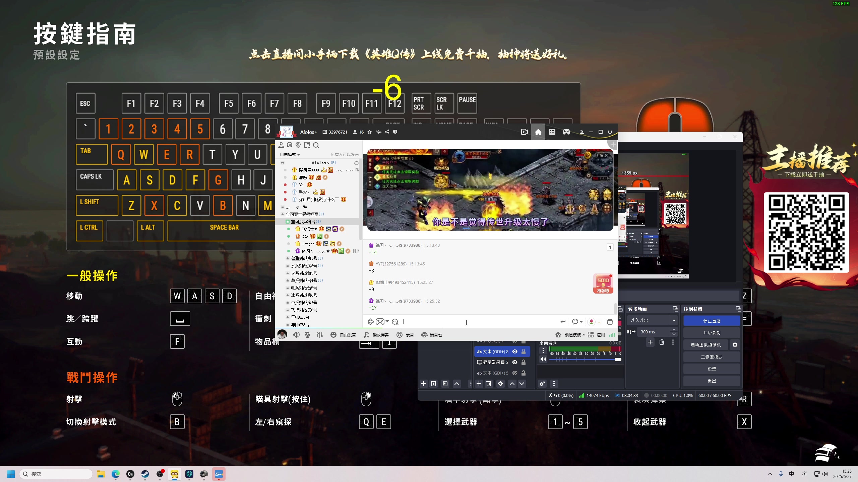The image size is (858, 482).
Task: Add a new source in OBS sources panel
Action: (x=479, y=384)
